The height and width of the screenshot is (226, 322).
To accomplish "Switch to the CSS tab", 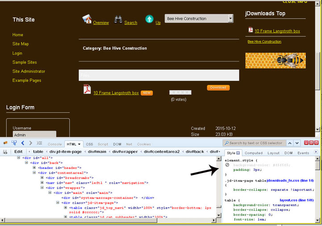I will [x=89, y=144].
